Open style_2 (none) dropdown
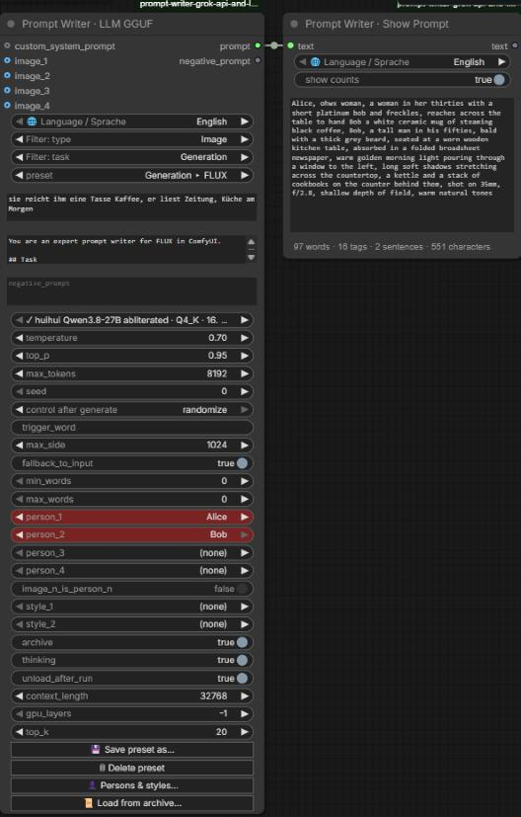Image resolution: width=521 pixels, height=817 pixels. tap(131, 624)
